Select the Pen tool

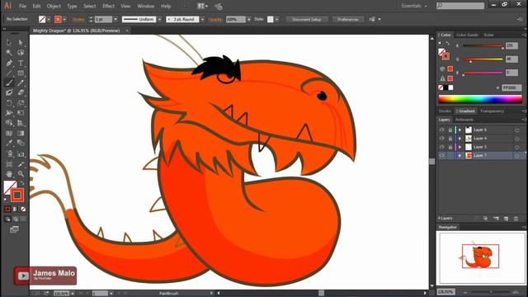[9, 63]
